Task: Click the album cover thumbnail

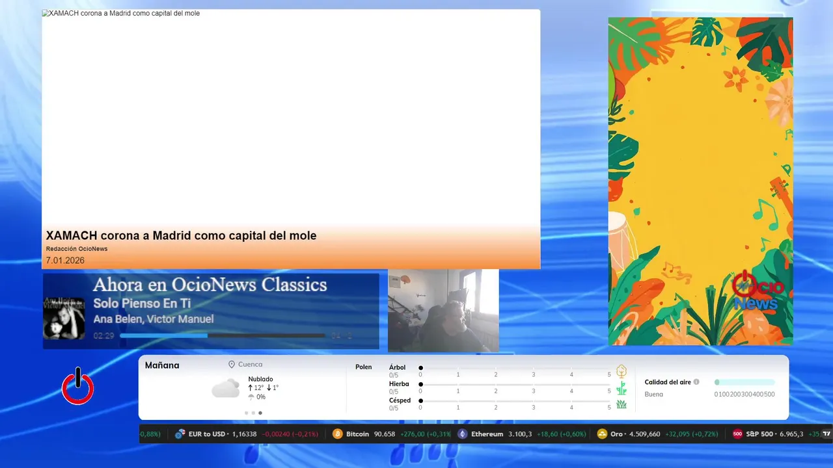Action: [64, 318]
